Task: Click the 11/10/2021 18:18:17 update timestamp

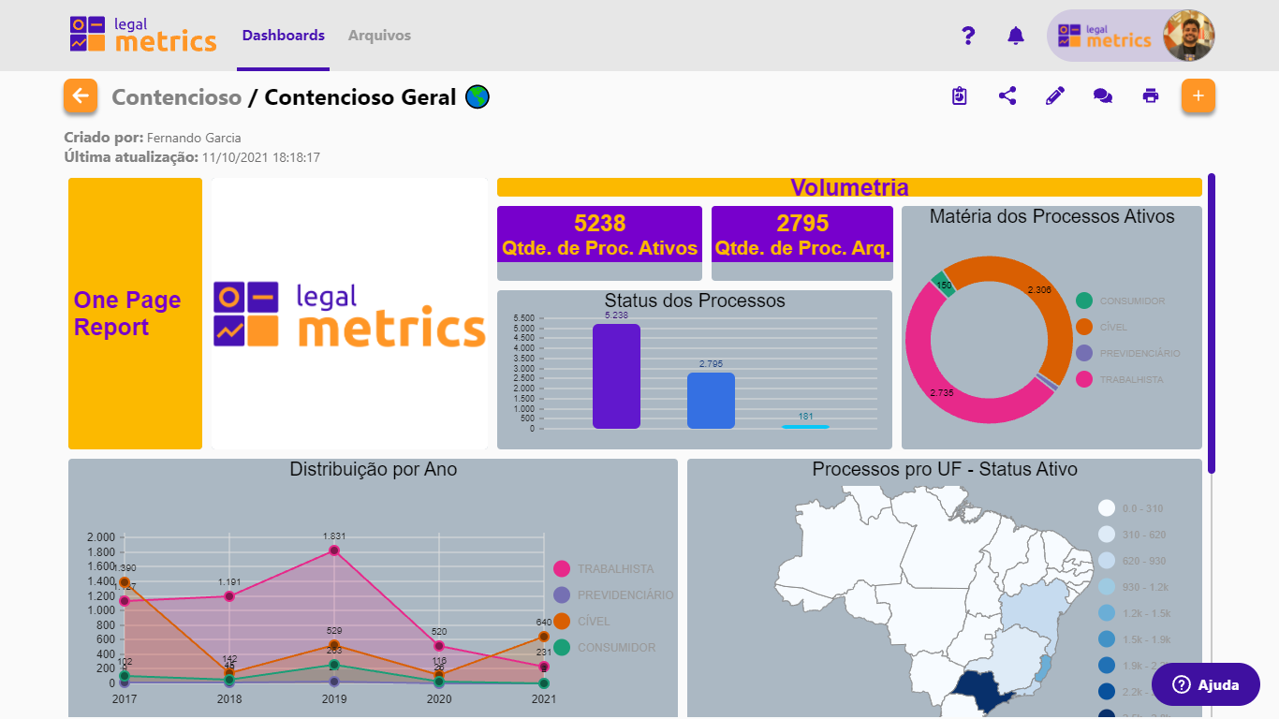Action: (x=261, y=157)
